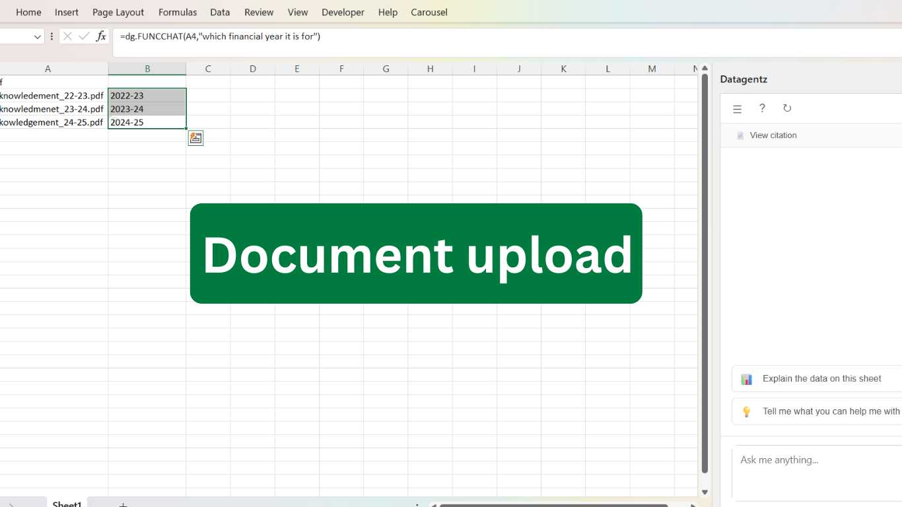The height and width of the screenshot is (507, 902).
Task: Select cell containing 2022-23
Action: [147, 96]
